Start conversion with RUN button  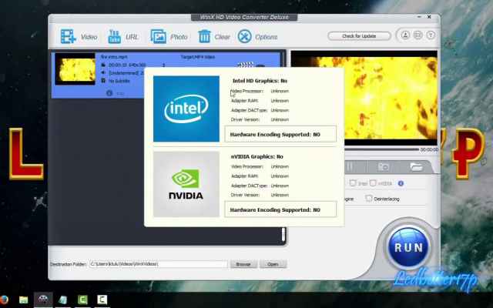(x=408, y=247)
